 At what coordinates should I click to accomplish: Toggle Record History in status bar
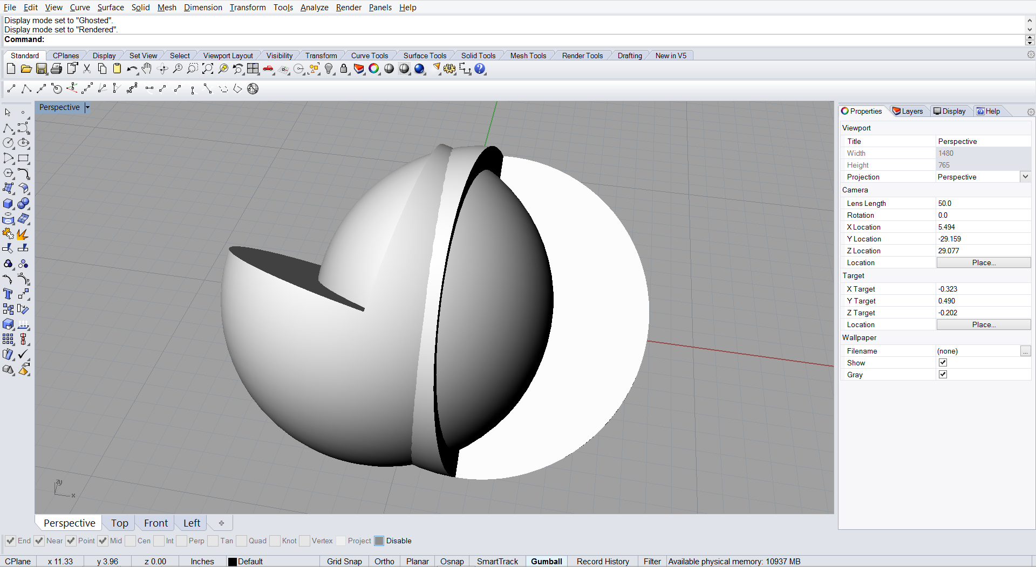(603, 561)
